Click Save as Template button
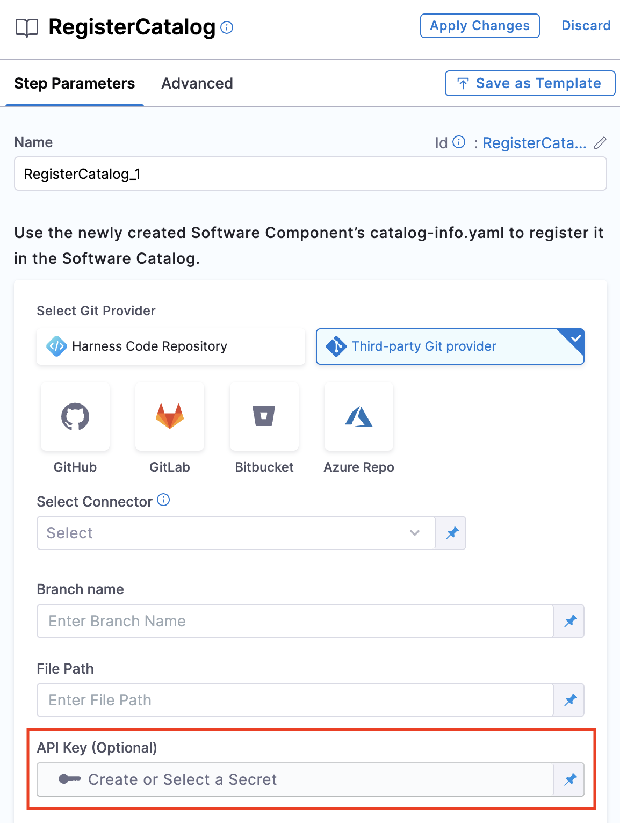 pos(530,83)
